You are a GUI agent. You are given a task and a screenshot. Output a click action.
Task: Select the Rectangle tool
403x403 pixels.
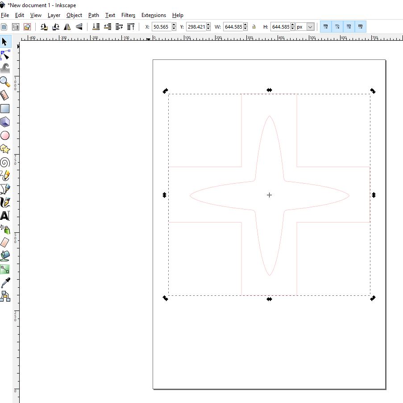5,109
